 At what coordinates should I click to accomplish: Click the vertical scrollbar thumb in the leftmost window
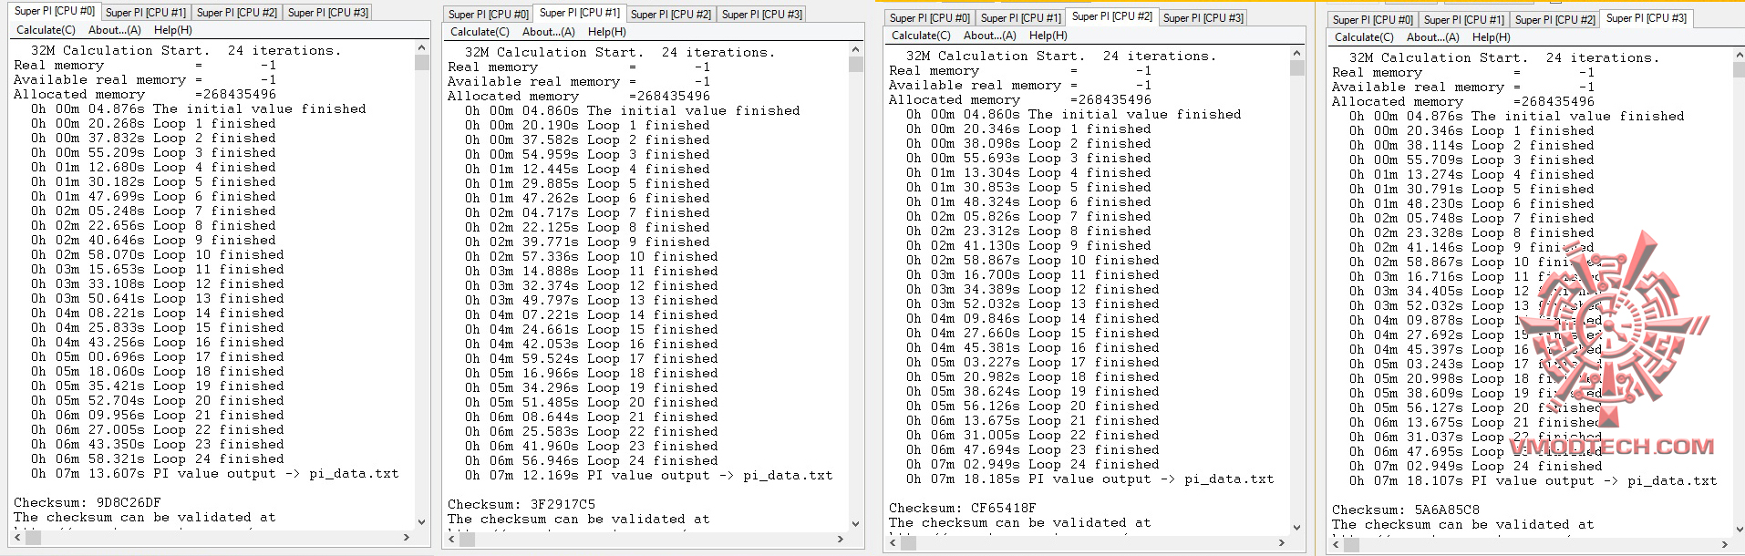pyautogui.click(x=421, y=62)
